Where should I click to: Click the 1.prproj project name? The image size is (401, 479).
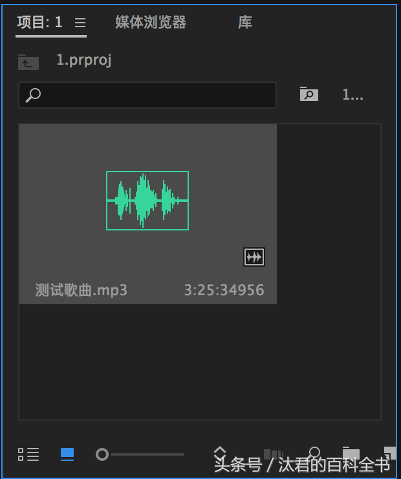84,60
